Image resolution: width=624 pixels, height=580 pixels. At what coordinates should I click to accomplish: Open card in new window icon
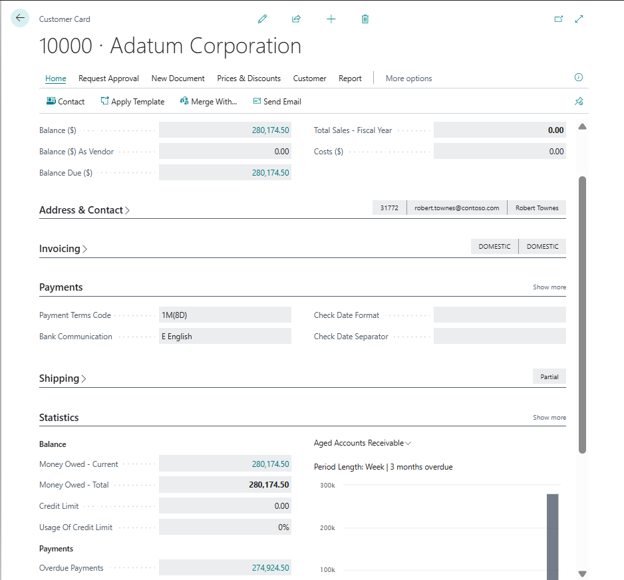[559, 19]
